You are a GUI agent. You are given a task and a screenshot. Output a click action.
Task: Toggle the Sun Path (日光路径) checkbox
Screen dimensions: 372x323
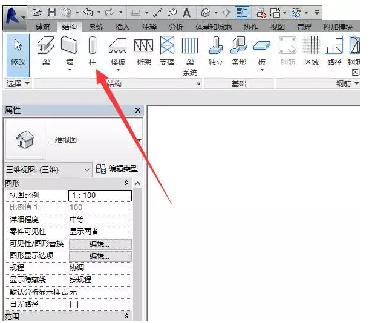point(74,304)
